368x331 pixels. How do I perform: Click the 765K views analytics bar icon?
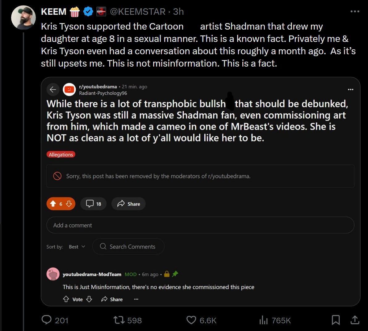[264, 321]
